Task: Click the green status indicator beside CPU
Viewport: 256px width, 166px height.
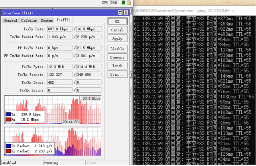Action: (124, 3)
